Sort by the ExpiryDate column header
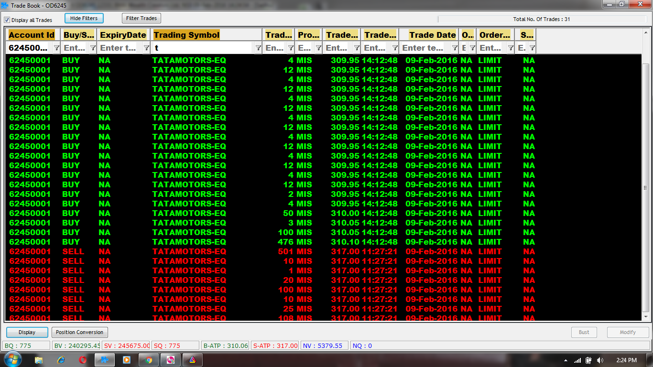Image resolution: width=653 pixels, height=367 pixels. [123, 35]
